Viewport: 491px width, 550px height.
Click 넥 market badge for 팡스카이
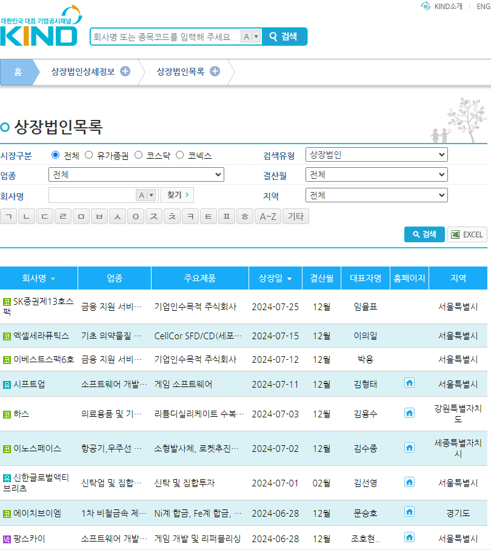click(7, 539)
